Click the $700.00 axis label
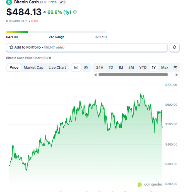185x192 pixels. pyautogui.click(x=171, y=85)
